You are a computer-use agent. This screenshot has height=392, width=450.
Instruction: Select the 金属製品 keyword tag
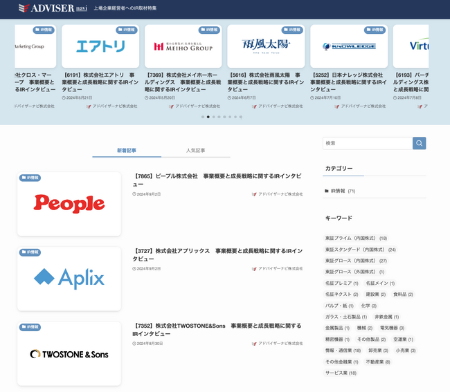337,328
